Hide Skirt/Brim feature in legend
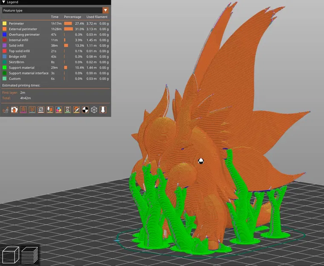This screenshot has width=324, height=266. pyautogui.click(x=16, y=62)
